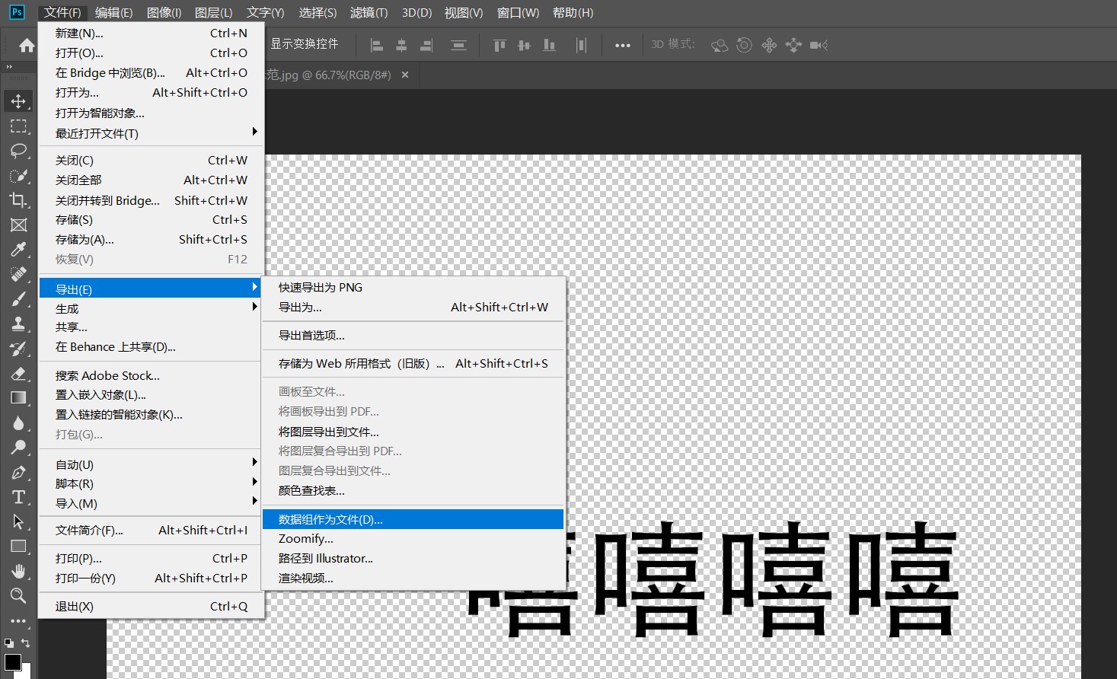Select the Horizontal Type tool
The image size is (1117, 679).
tap(18, 497)
